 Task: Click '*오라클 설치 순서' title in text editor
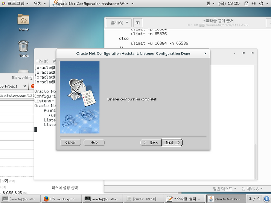click(219, 21)
